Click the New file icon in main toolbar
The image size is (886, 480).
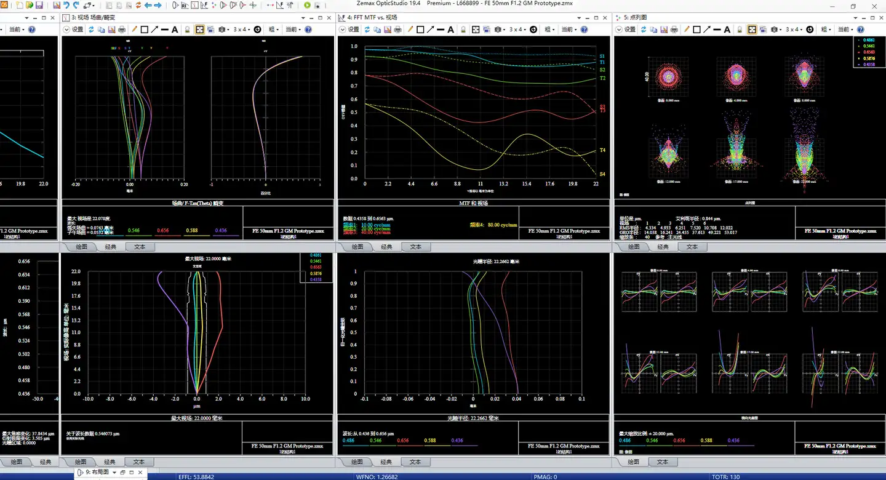point(19,5)
